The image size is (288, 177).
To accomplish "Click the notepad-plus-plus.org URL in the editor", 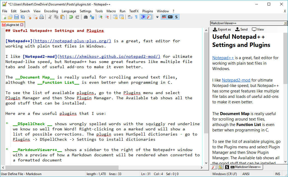I will 73,41.
